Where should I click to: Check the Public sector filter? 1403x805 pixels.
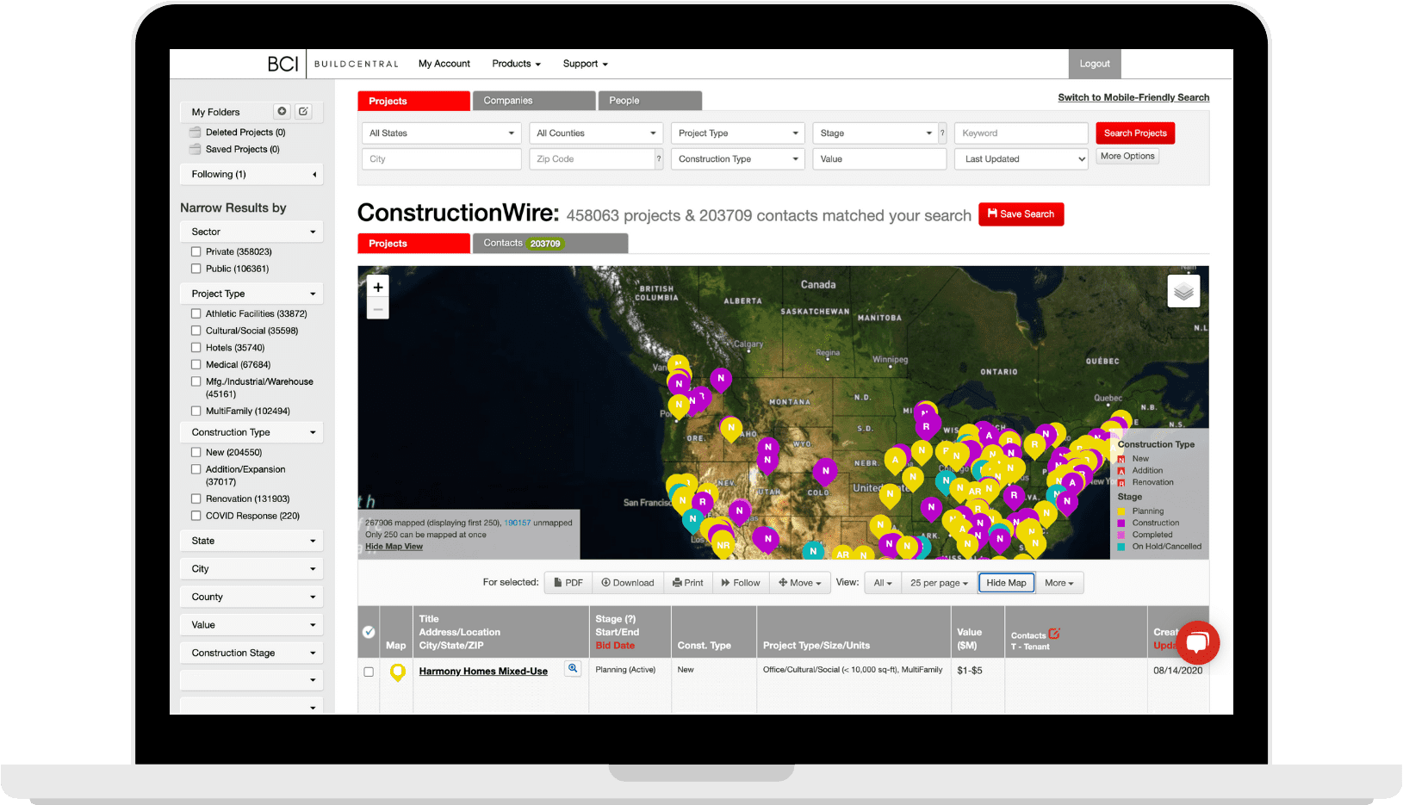[x=196, y=269]
